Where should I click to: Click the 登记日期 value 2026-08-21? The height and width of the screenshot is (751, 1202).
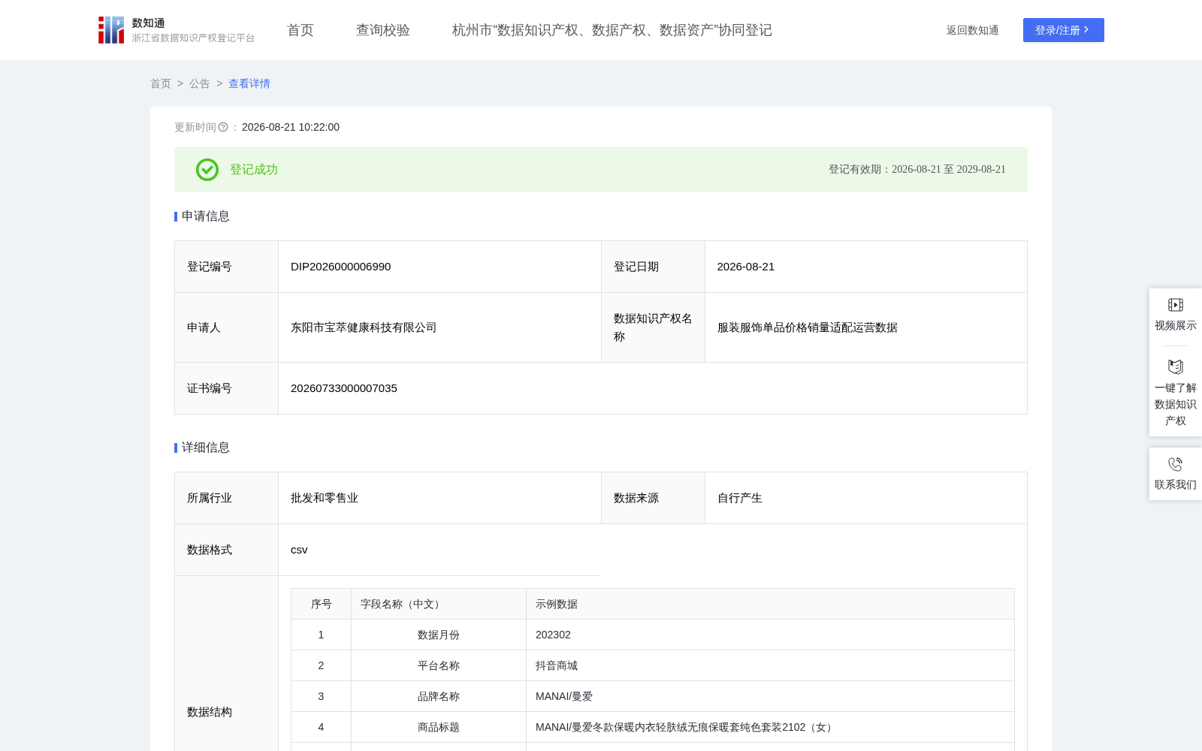click(x=746, y=267)
